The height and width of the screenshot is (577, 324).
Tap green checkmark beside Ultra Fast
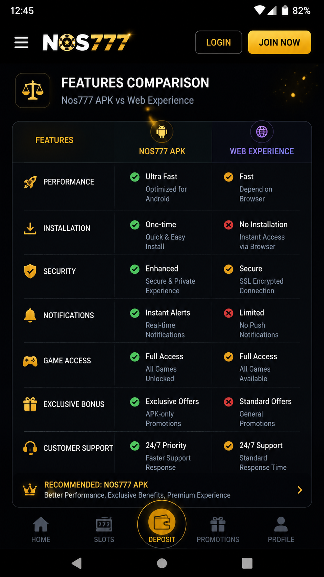tap(135, 177)
